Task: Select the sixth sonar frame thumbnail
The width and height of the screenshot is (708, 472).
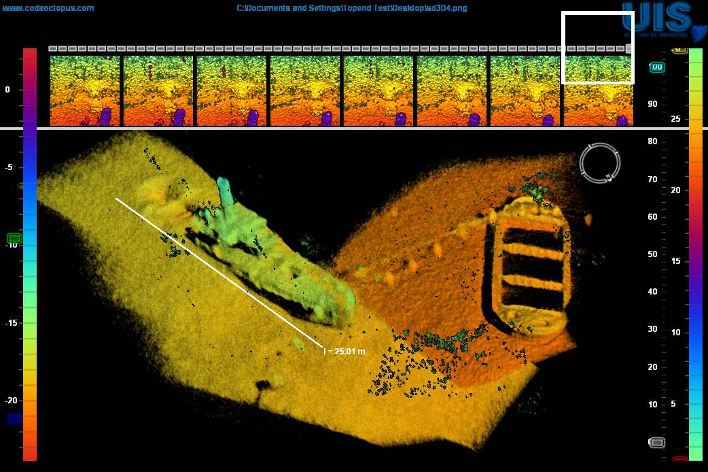Action: (452, 91)
